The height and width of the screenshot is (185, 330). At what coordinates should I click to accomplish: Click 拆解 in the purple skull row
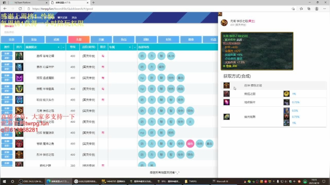[7, 76]
